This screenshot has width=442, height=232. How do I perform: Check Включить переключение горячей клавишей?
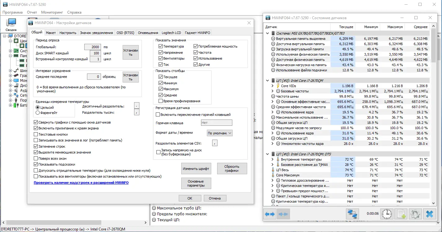(x=158, y=115)
